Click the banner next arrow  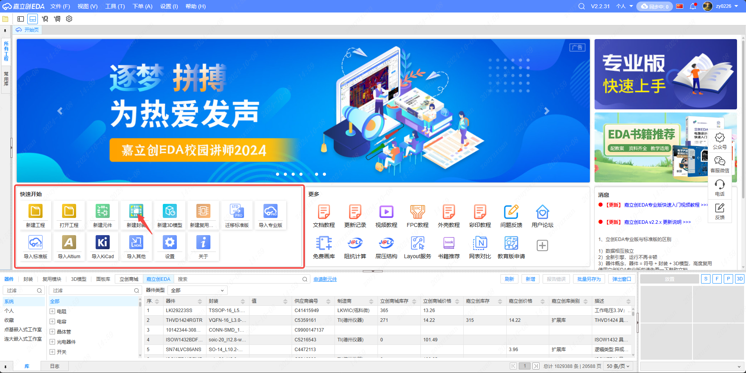tap(547, 111)
